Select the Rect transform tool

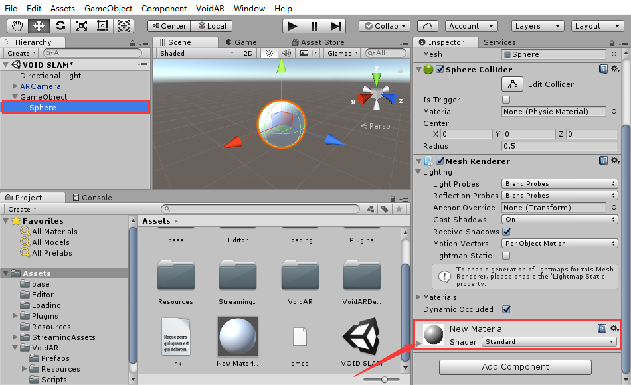tap(102, 26)
